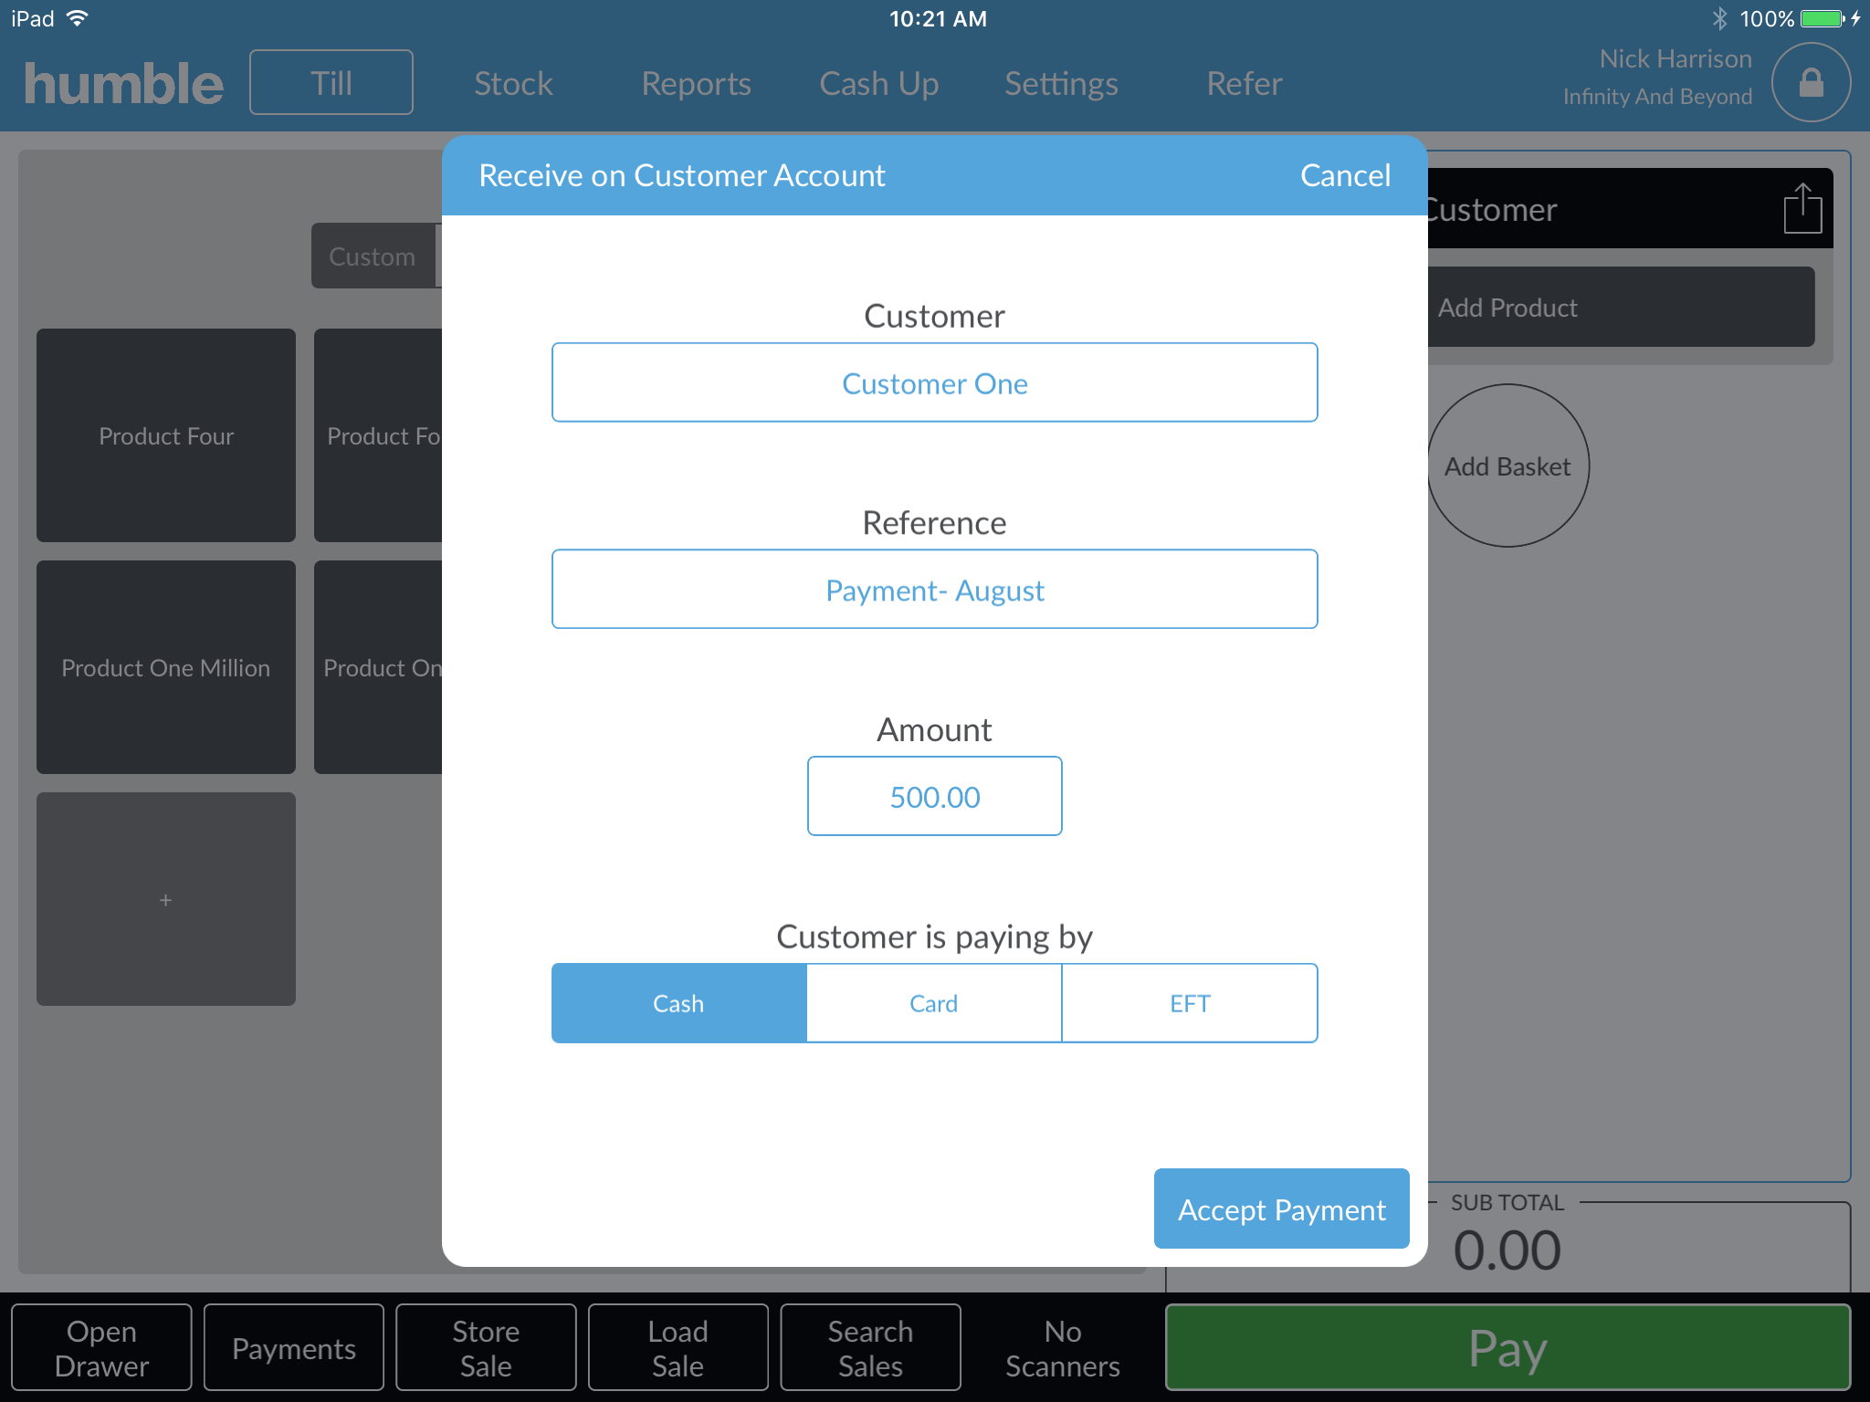Tap Search Sales button
1870x1402 pixels.
pyautogui.click(x=870, y=1347)
